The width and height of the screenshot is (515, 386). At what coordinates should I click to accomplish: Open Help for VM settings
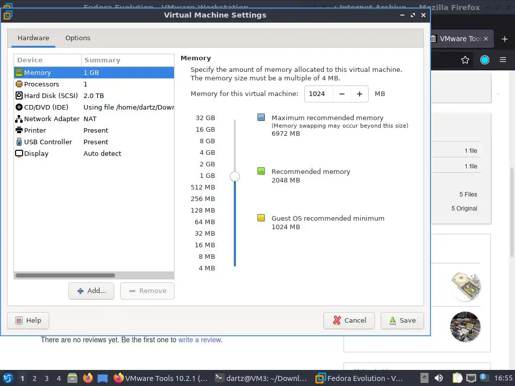(28, 320)
